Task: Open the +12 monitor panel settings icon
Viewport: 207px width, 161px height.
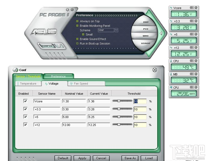Action: (x=192, y=47)
